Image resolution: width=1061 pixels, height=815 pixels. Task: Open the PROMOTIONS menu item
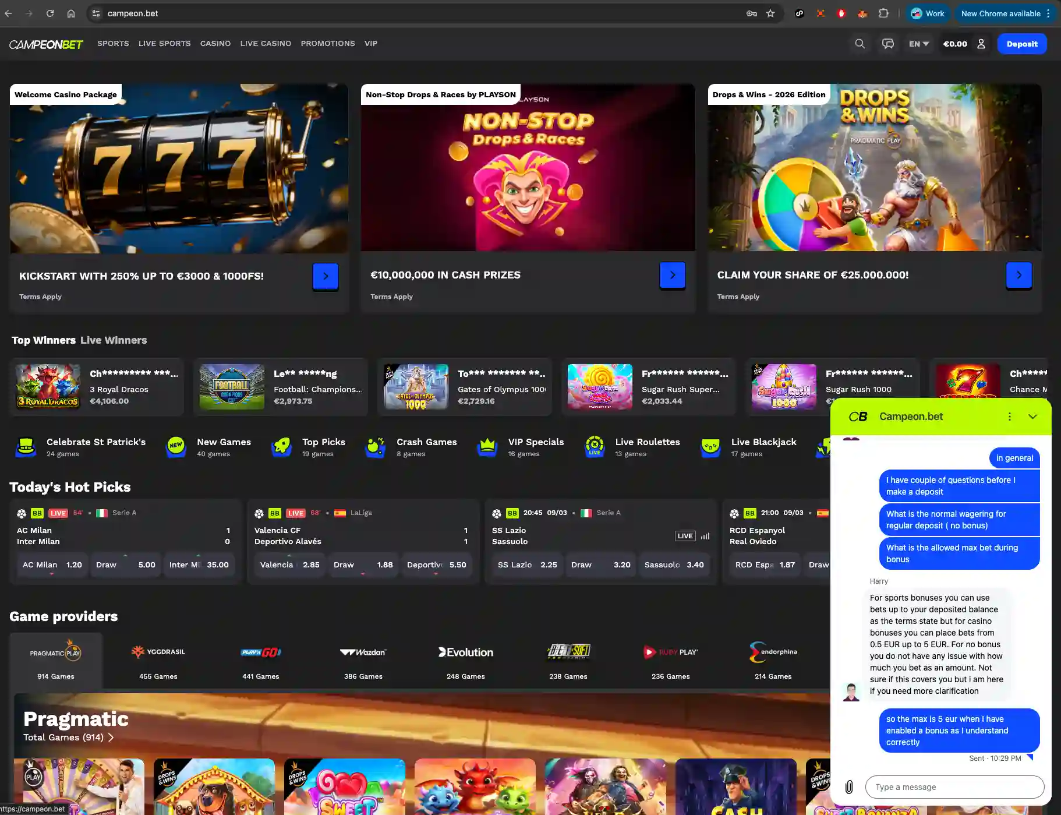[328, 44]
